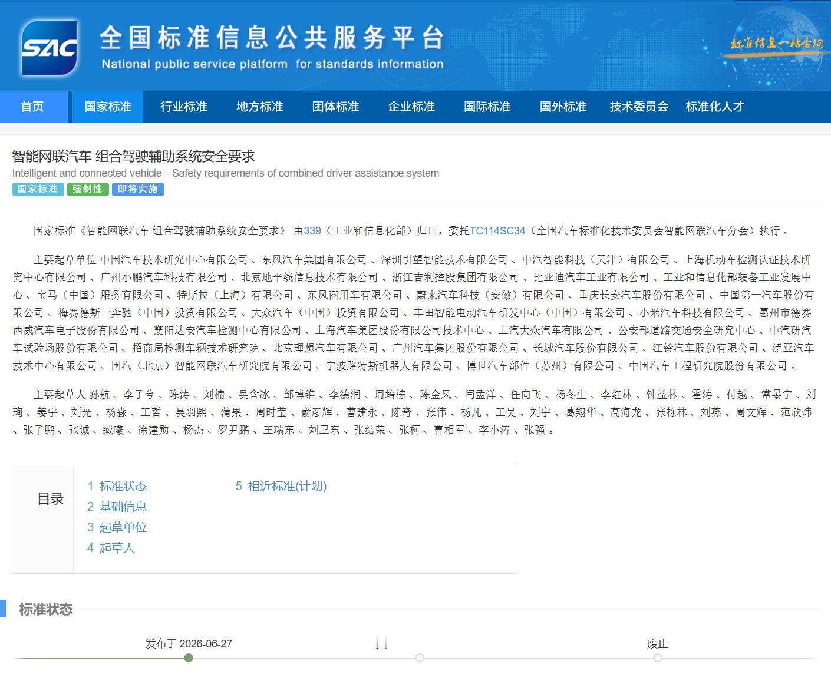Click drafting unit 小米汽车科技有限公司

tap(692, 313)
